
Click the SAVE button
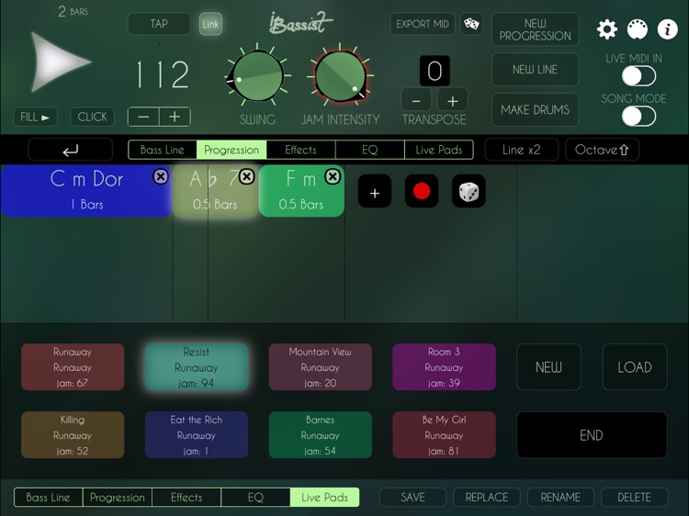(x=412, y=497)
